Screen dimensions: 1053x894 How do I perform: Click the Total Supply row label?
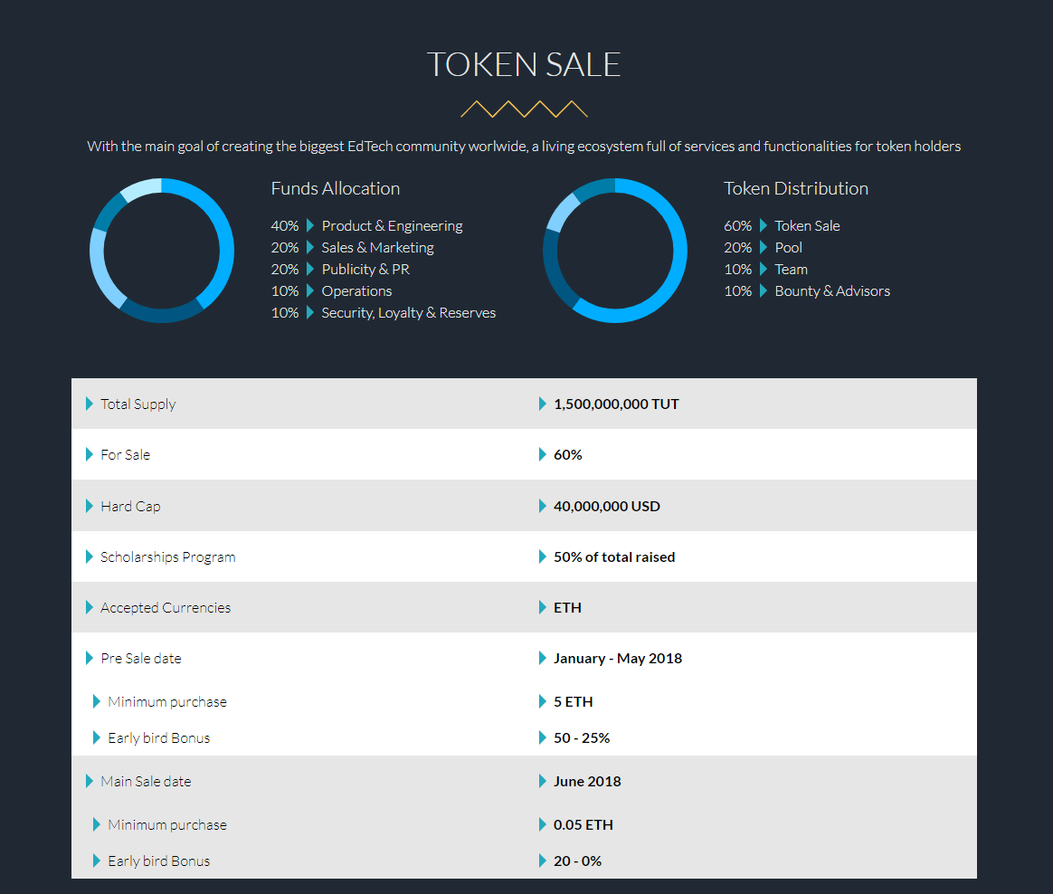(138, 404)
